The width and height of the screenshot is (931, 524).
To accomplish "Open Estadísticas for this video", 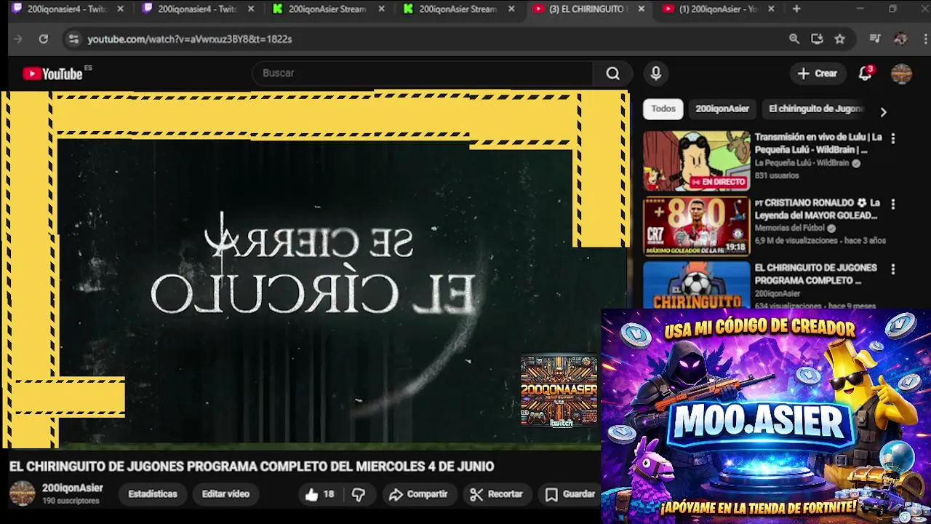I will tap(153, 494).
